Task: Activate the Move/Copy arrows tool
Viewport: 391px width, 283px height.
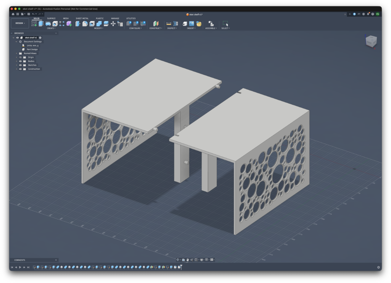Action: click(113, 24)
